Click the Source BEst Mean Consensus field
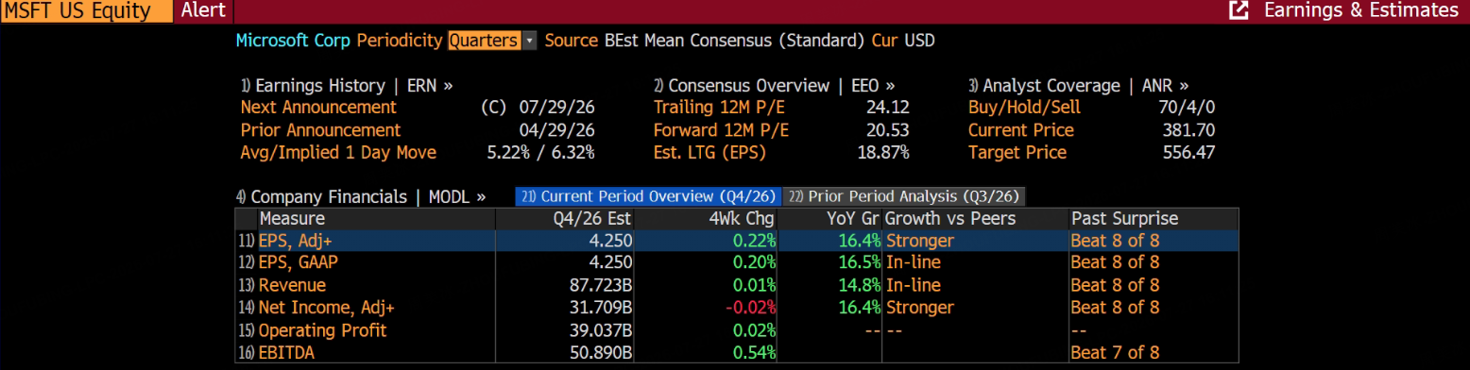Screen dimensions: 1470x370 click(705, 41)
